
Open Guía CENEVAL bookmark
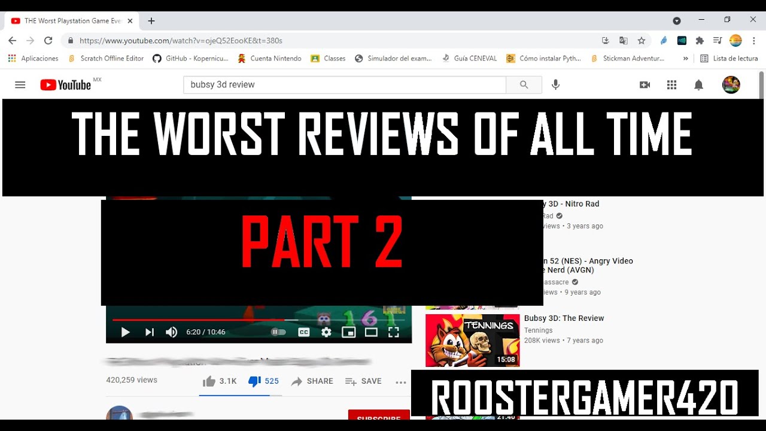(x=469, y=59)
